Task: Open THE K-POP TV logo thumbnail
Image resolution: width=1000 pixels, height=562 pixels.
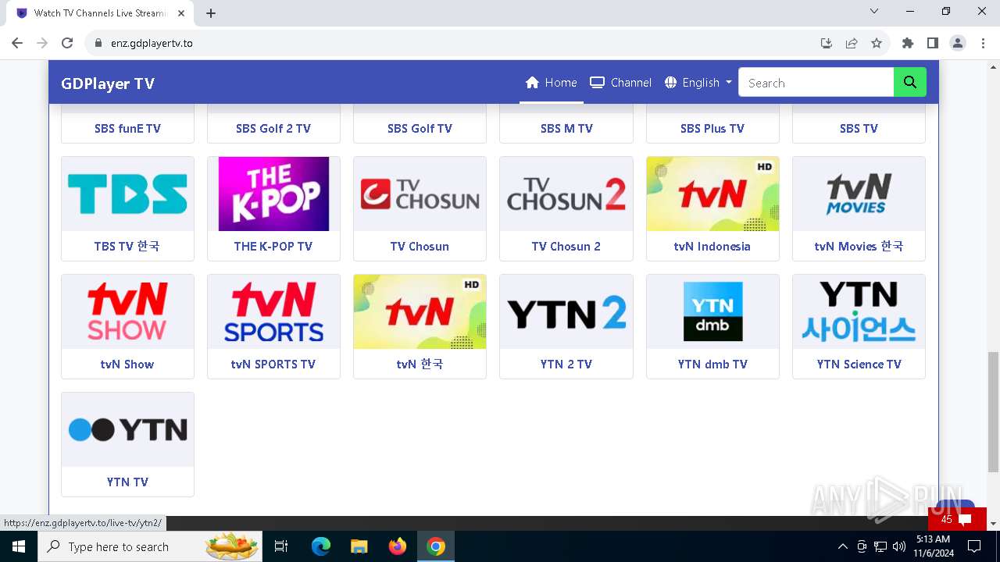Action: click(x=273, y=194)
